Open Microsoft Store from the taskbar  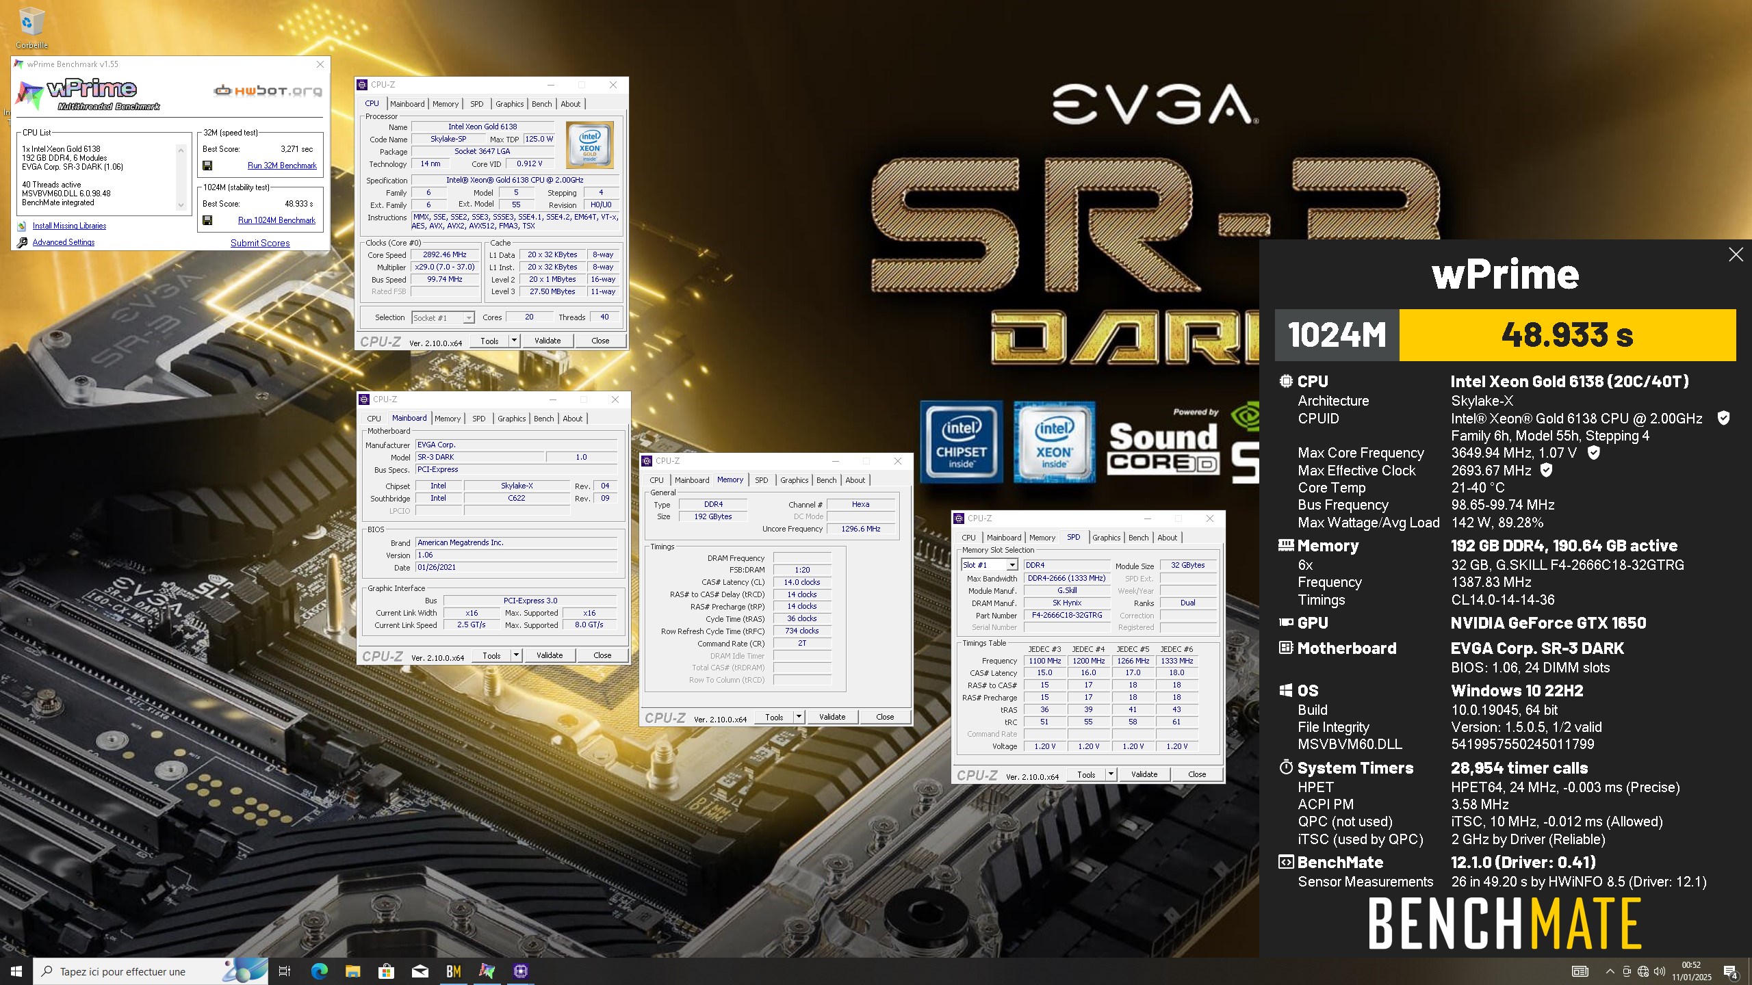click(386, 971)
